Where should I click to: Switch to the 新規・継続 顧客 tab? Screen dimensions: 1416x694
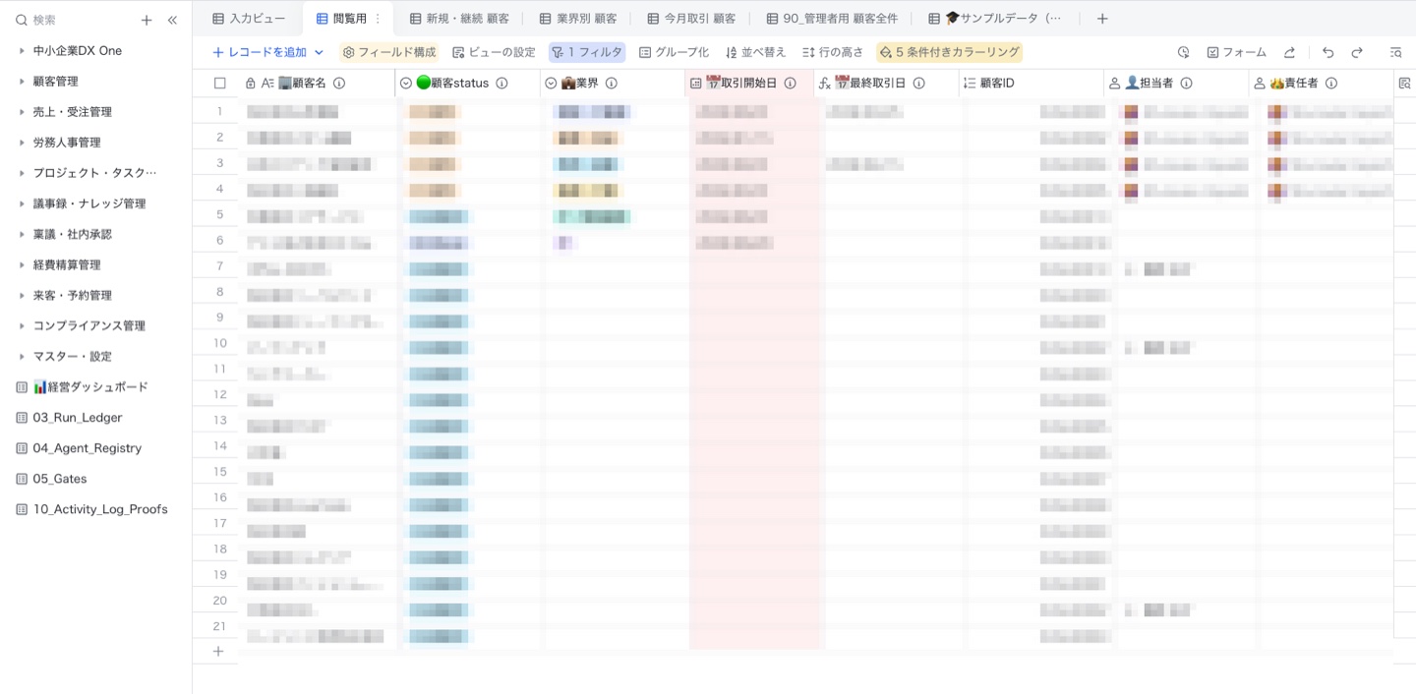(459, 19)
